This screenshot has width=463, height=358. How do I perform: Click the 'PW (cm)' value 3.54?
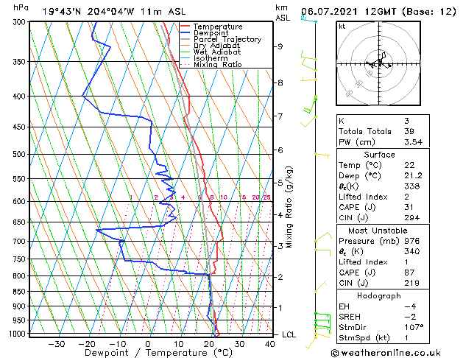414,142
